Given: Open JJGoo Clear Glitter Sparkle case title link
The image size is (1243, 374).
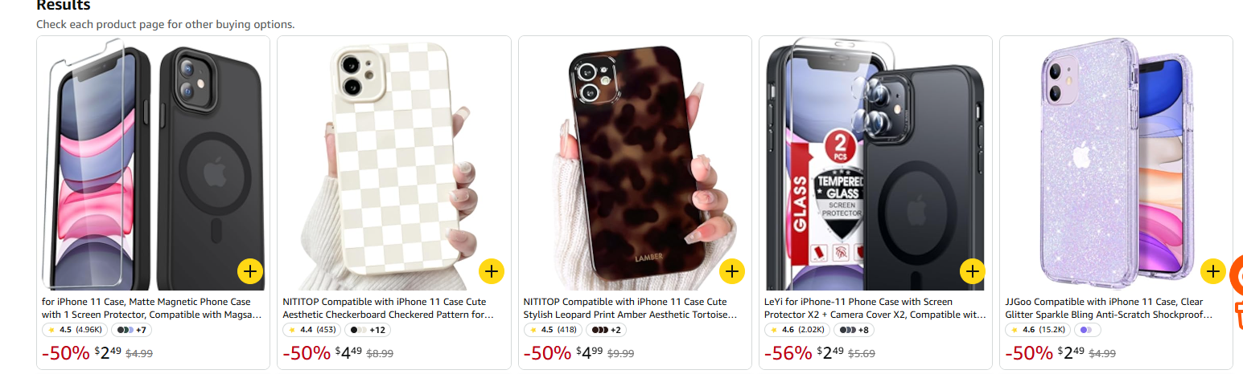Looking at the screenshot, I should [1111, 308].
